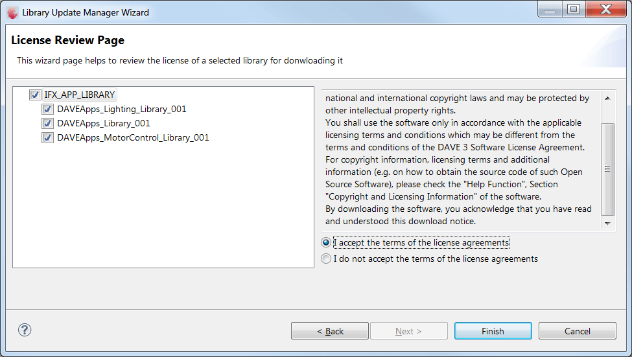Click the Finish button

point(493,331)
